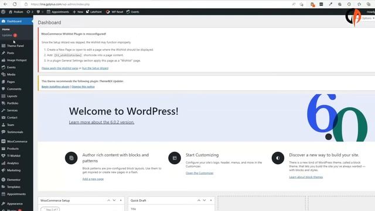Click the WordPress logo in admin bar
The width and height of the screenshot is (375, 211).
[x=3, y=12]
